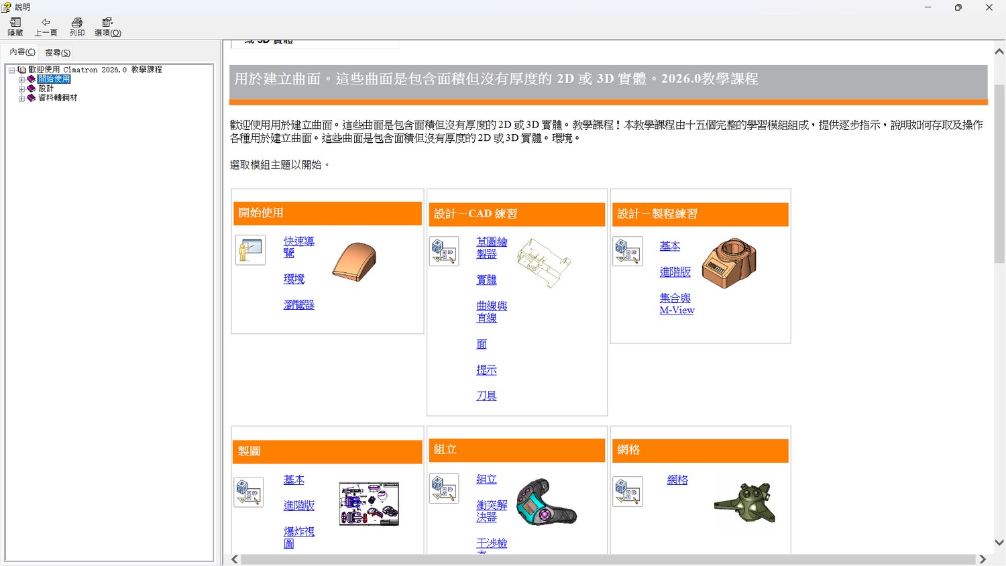Go back with the 上一頁 toolbar button
Image resolution: width=1006 pixels, height=566 pixels.
click(46, 27)
